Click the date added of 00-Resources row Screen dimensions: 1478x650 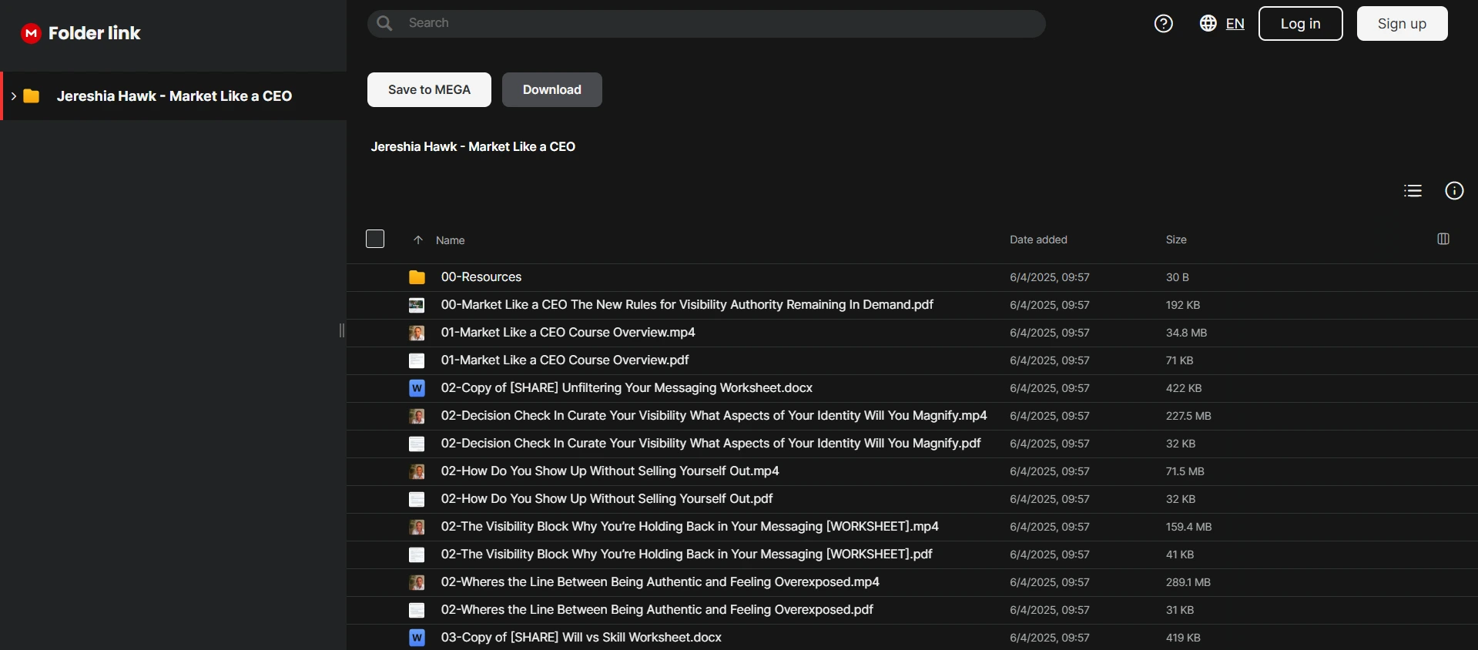click(1050, 277)
